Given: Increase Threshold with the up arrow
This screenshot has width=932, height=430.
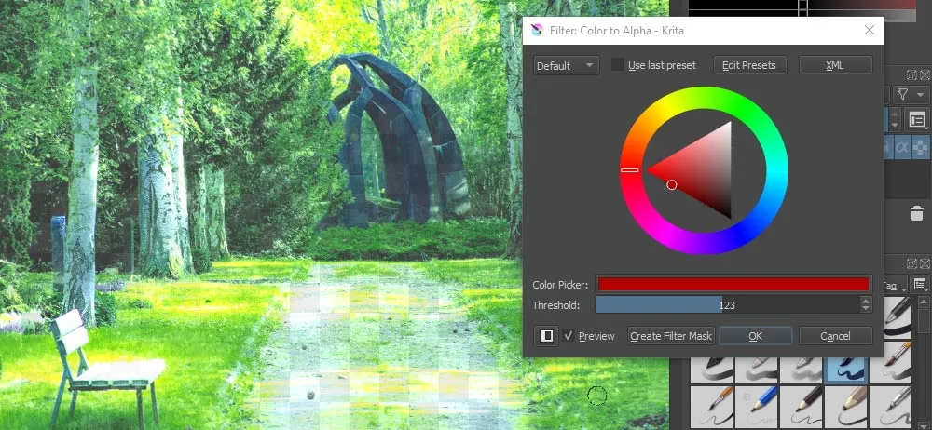Looking at the screenshot, I should (x=866, y=302).
